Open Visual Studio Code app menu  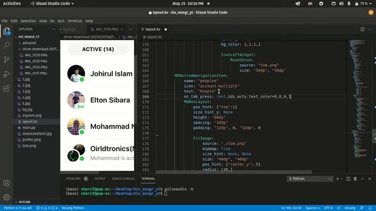point(52,4)
